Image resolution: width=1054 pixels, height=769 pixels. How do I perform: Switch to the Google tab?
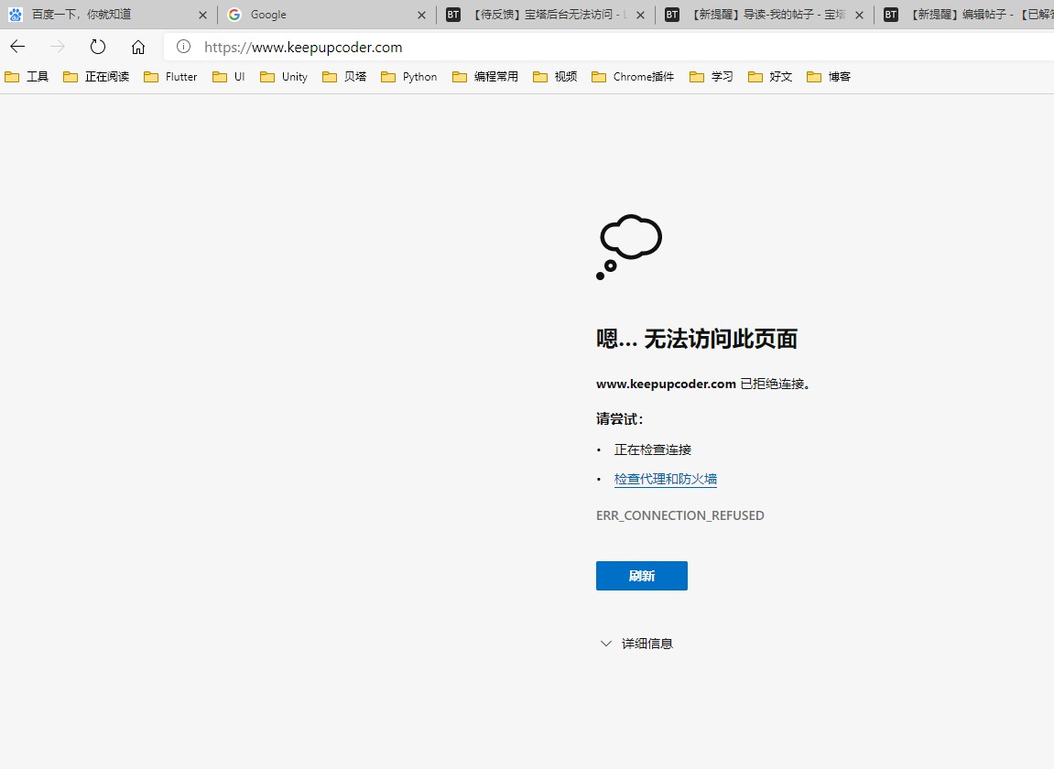311,15
